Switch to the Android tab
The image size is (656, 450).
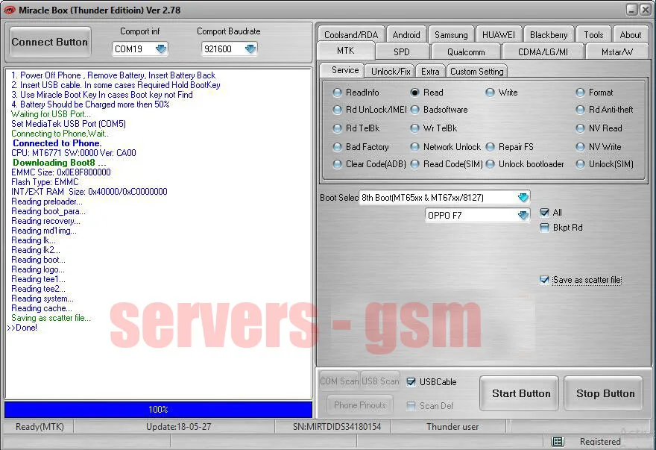[406, 35]
